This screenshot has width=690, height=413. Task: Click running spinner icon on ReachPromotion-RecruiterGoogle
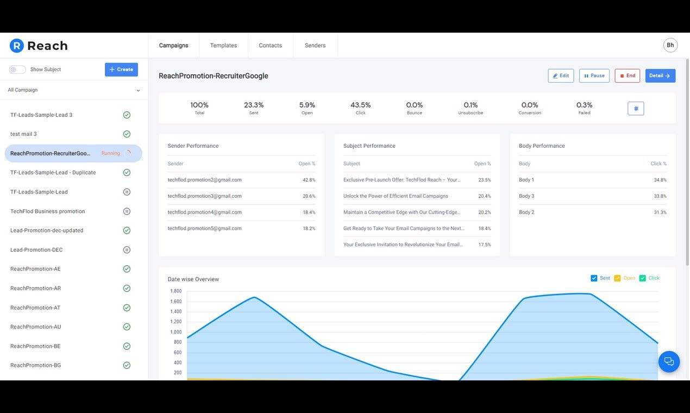pyautogui.click(x=128, y=153)
